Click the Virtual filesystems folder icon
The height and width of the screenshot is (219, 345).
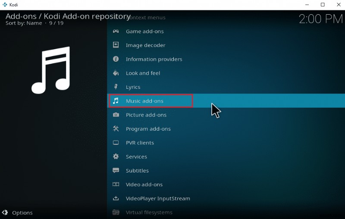click(116, 212)
